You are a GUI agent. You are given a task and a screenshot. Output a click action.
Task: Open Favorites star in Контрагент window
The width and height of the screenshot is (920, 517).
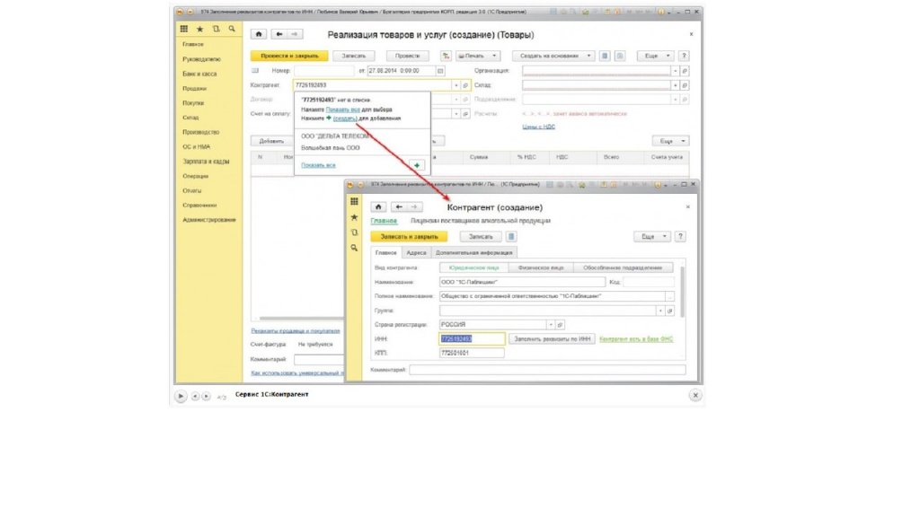(x=354, y=217)
